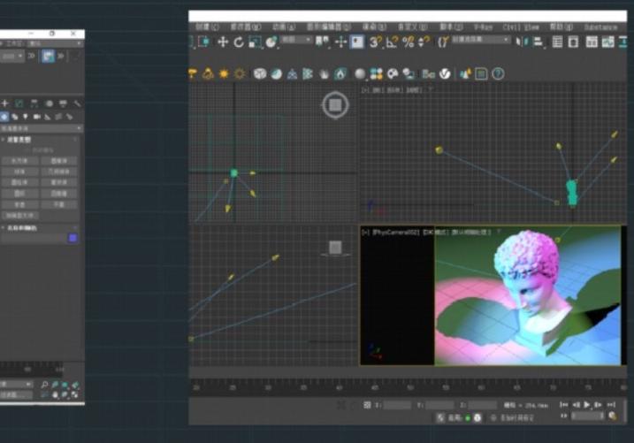Open the Utilities wrench tab
This screenshot has width=634, height=443.
(77, 103)
